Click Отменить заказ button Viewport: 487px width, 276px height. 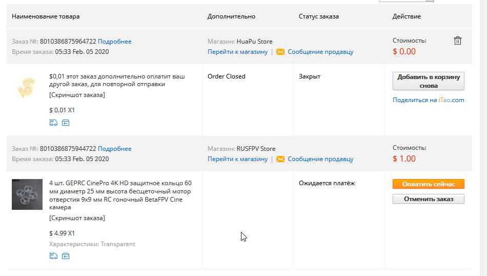click(428, 199)
